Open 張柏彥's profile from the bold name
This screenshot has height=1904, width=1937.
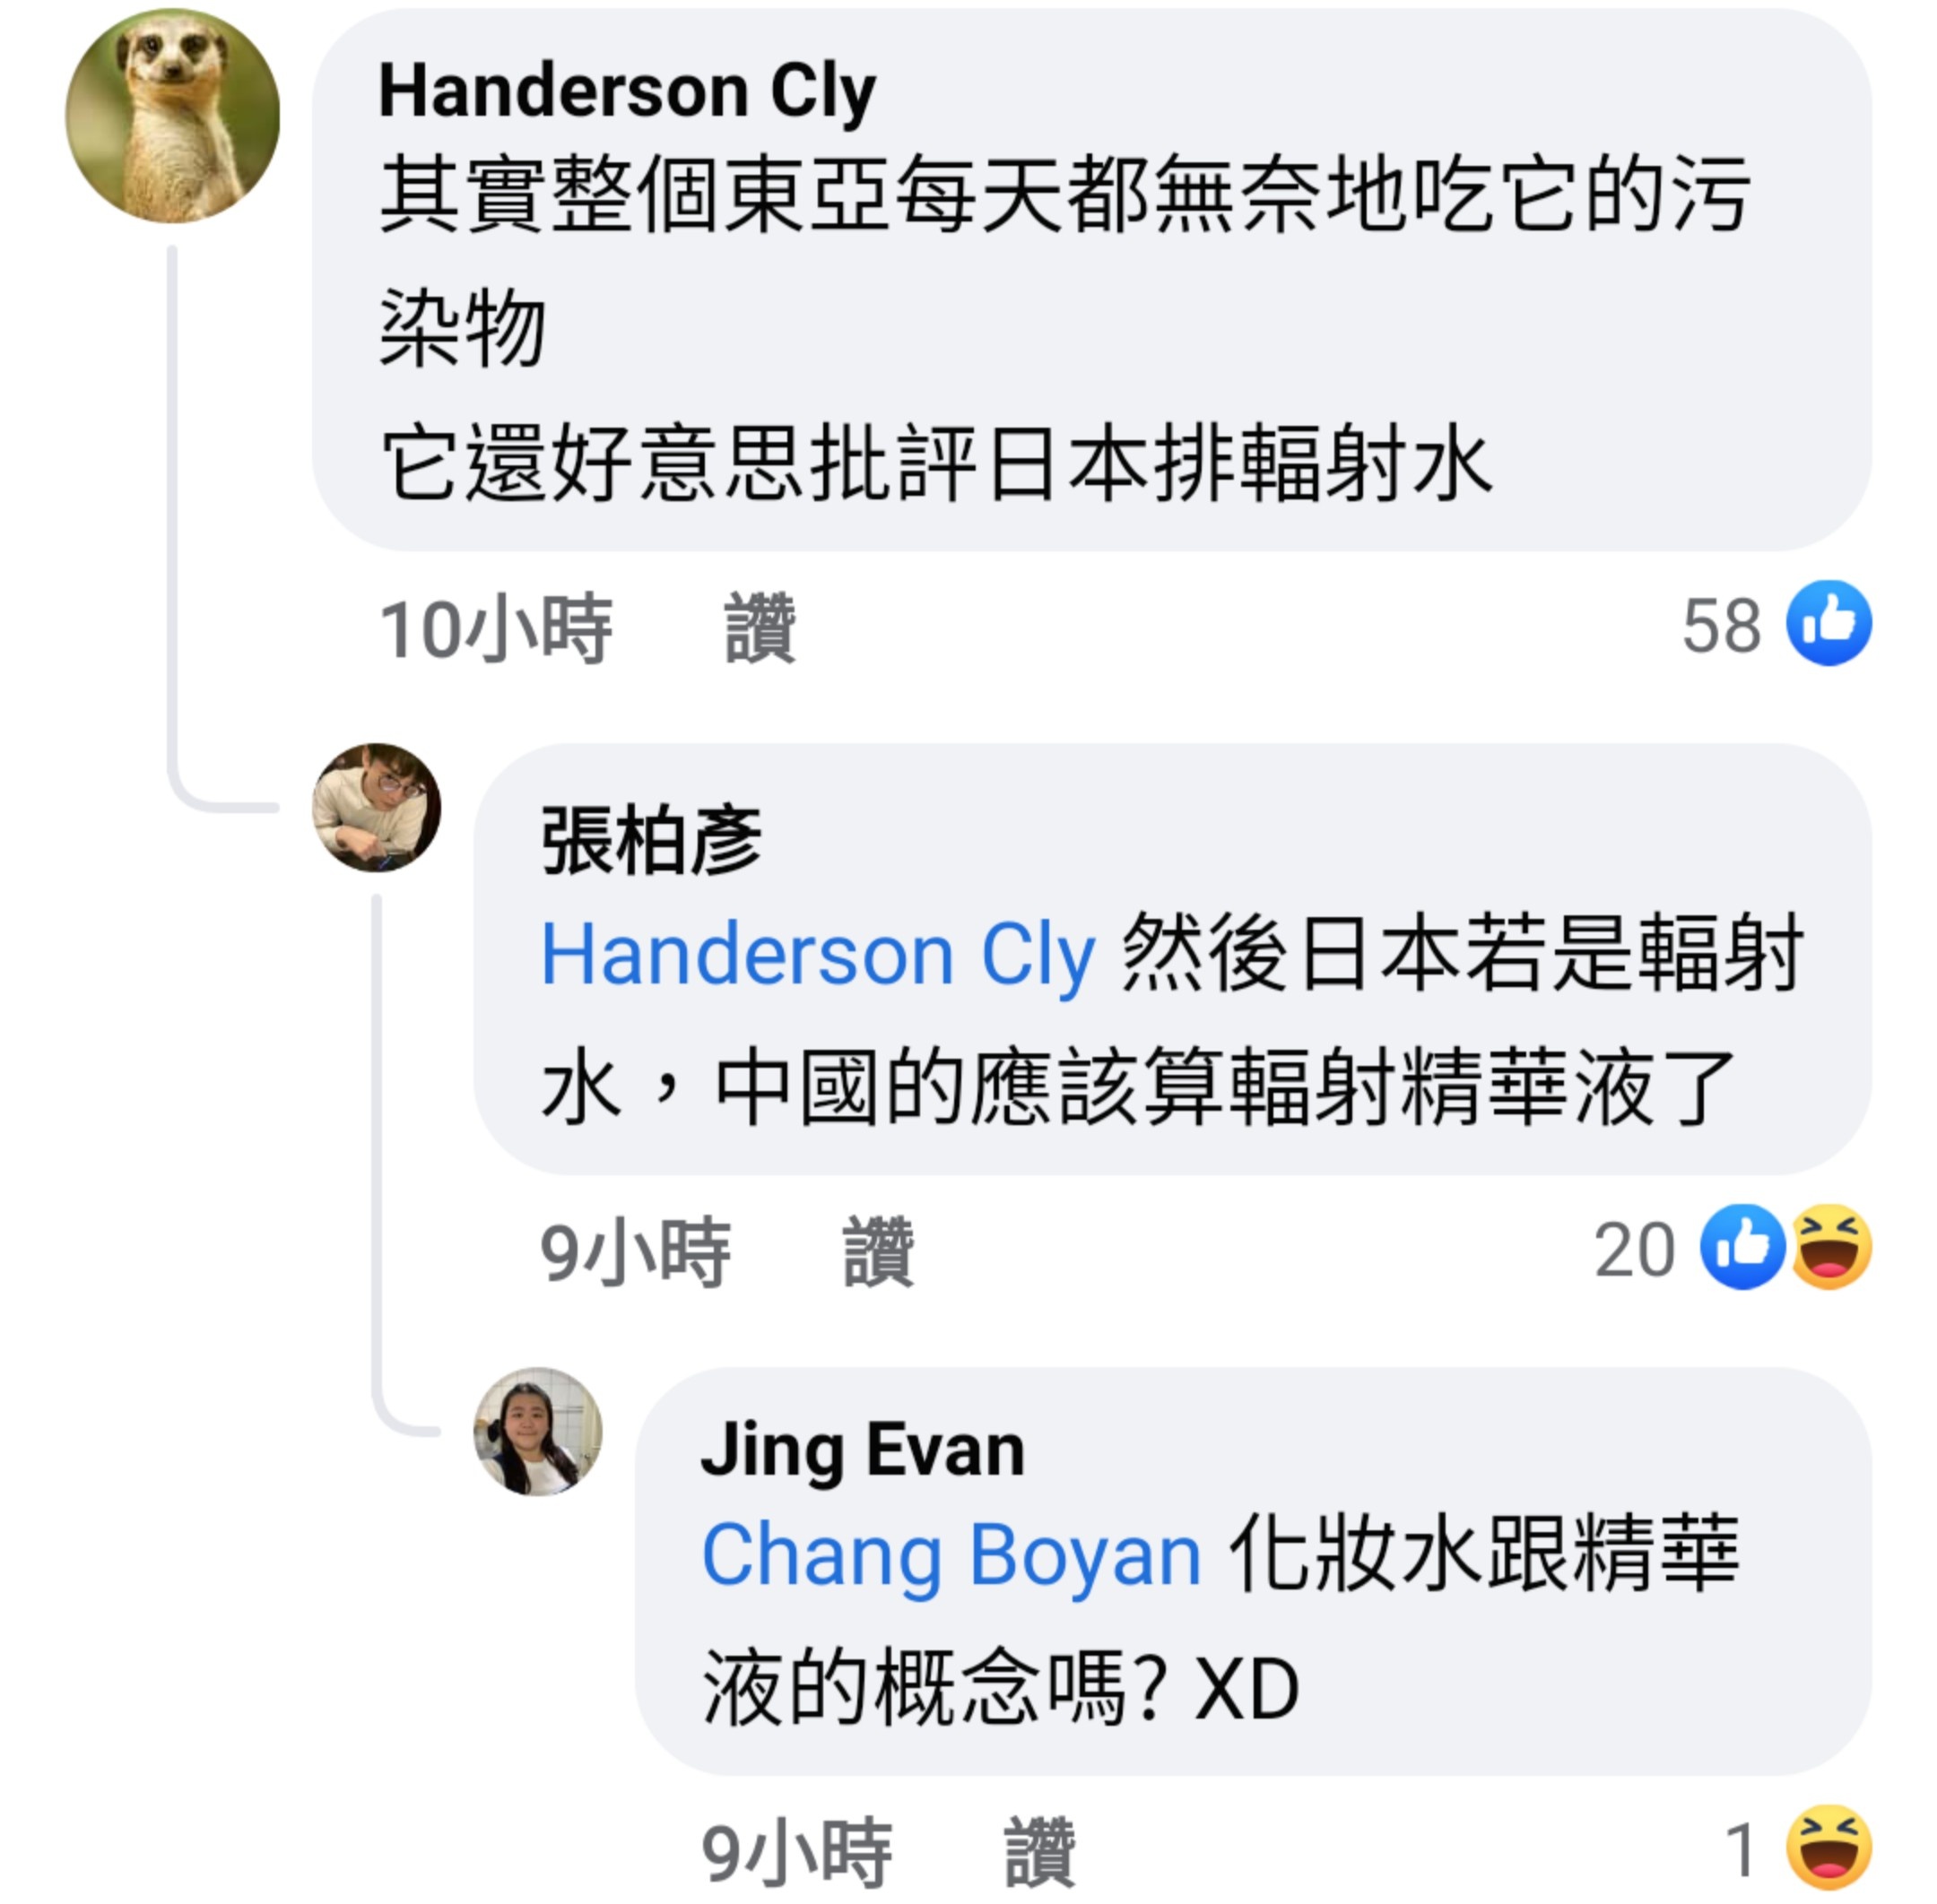[651, 841]
